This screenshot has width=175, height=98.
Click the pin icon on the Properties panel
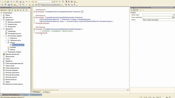172,7
